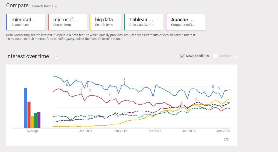Open news headline marker C on the yellow line
The height and width of the screenshot is (152, 278).
(x=196, y=99)
